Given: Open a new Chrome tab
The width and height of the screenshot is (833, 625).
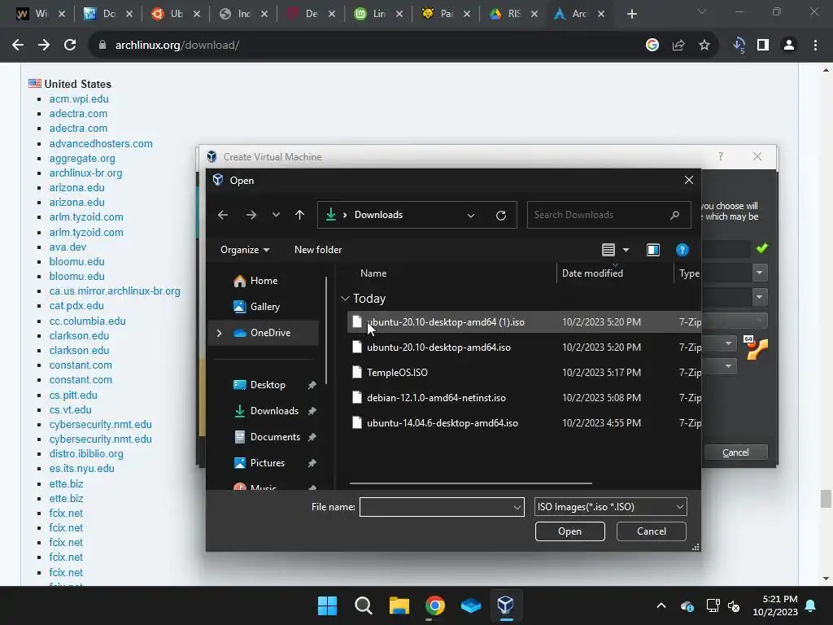Looking at the screenshot, I should coord(631,14).
